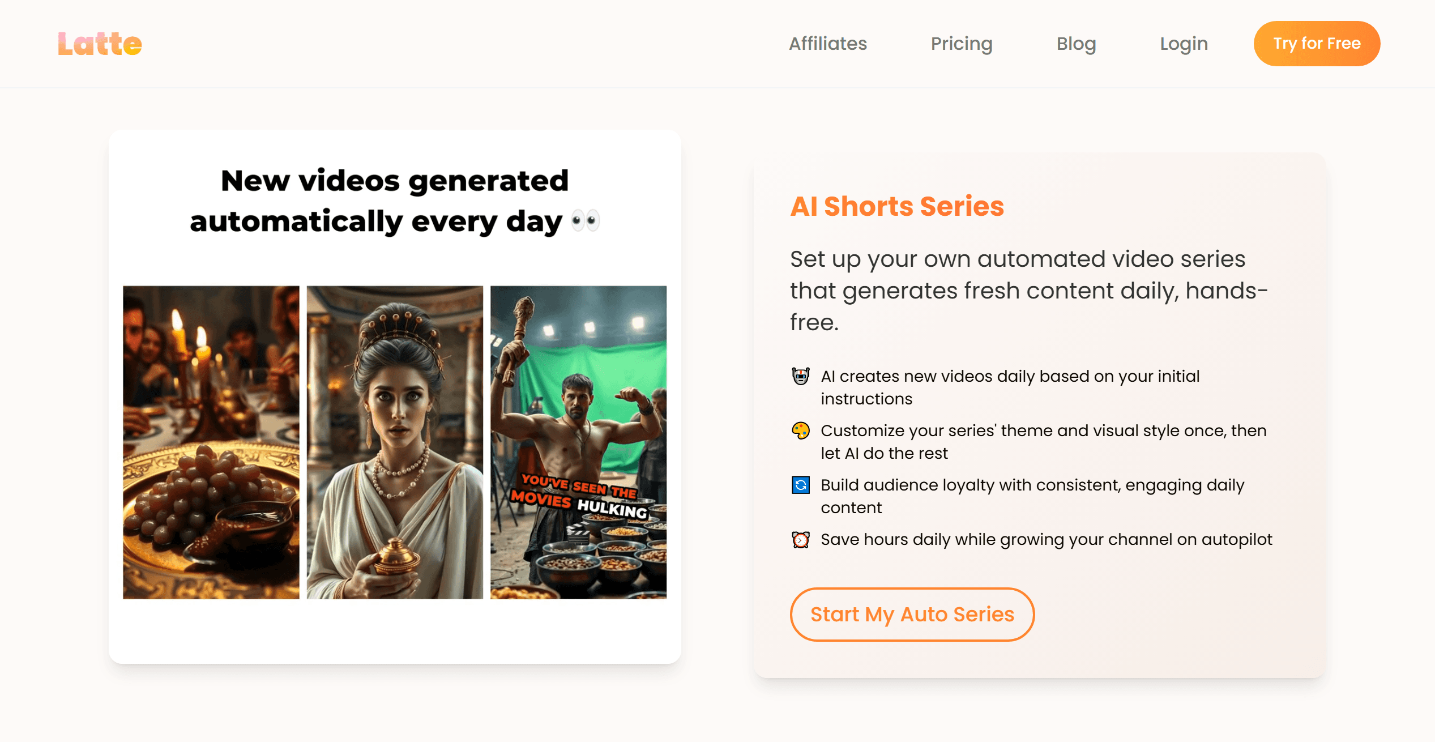Screen dimensions: 1435x742
Task: Click the New videos generated headline
Action: 395,201
